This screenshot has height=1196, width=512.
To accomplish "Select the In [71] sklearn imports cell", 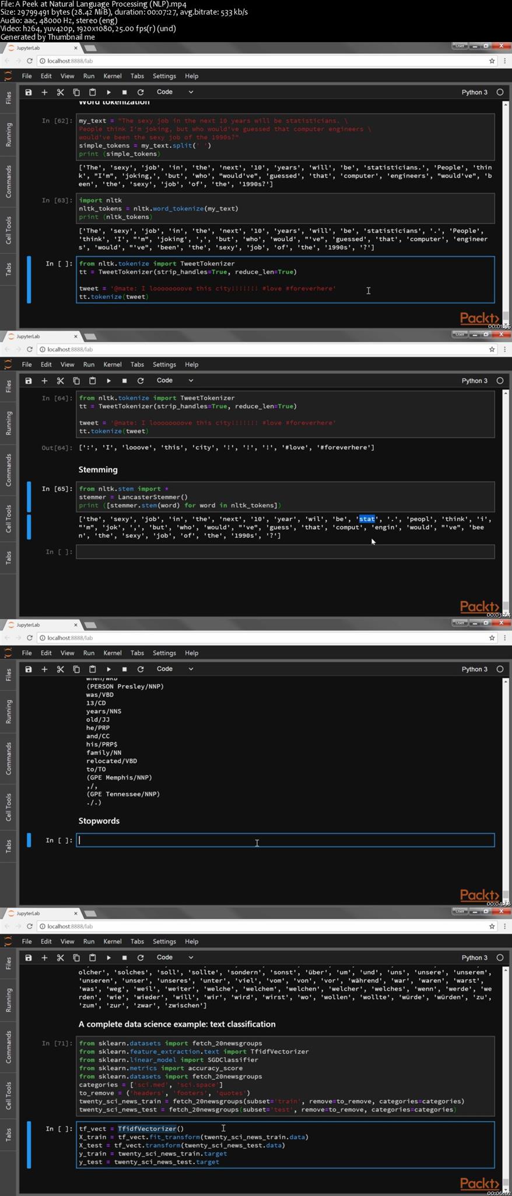I will coord(285,1076).
